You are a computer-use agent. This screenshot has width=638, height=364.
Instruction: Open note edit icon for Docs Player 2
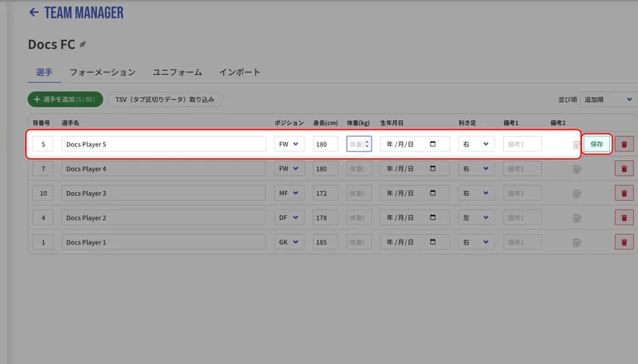click(577, 218)
